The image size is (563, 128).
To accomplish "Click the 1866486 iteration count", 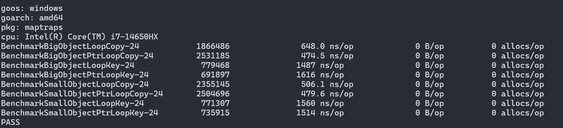I will [213, 46].
